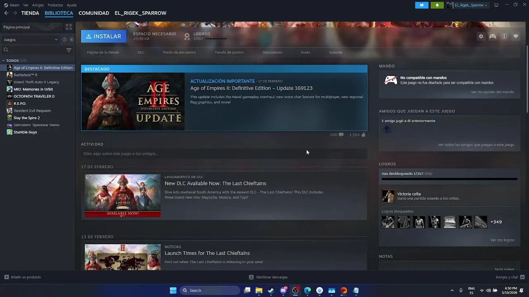The image size is (529, 297).
Task: Open the game information icon
Action: tap(504, 36)
